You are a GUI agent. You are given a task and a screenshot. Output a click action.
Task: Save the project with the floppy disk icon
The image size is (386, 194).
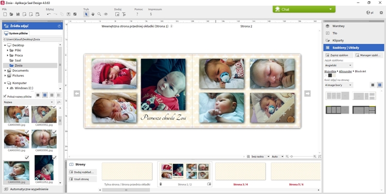[x=18, y=14]
